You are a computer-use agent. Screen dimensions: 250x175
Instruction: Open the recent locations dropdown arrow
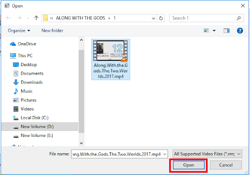pos(28,18)
